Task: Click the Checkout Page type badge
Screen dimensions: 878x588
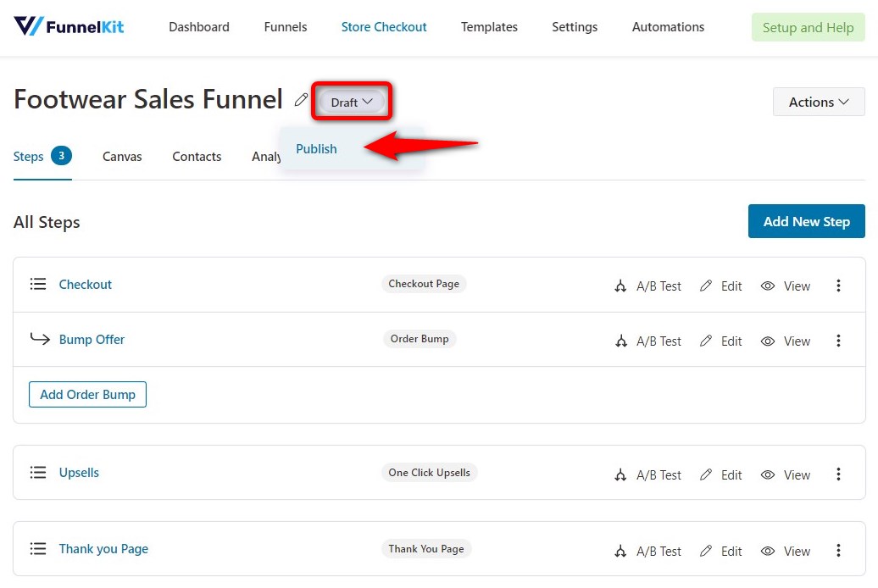Action: pyautogui.click(x=424, y=284)
